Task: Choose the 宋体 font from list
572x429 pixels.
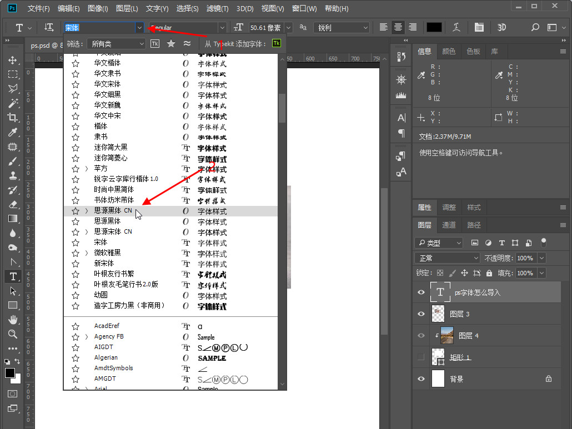Action: coord(101,243)
